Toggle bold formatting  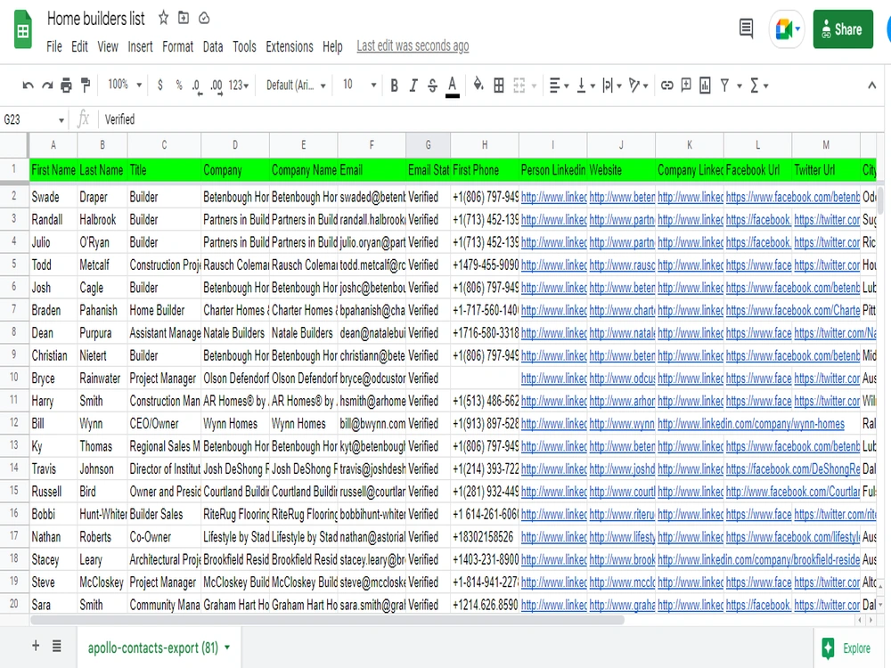(x=395, y=86)
